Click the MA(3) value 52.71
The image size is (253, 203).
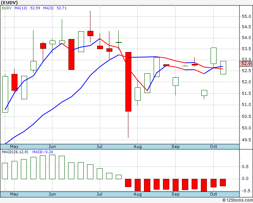coord(61,8)
